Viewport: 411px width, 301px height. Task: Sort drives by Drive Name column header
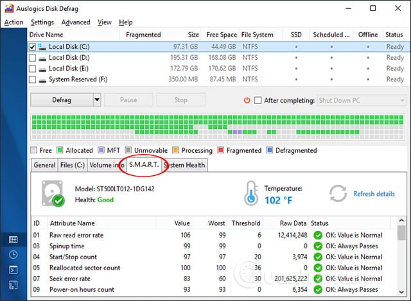pyautogui.click(x=73, y=35)
